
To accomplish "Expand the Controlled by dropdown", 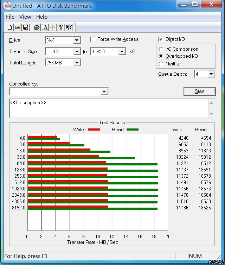I will tap(104, 92).
